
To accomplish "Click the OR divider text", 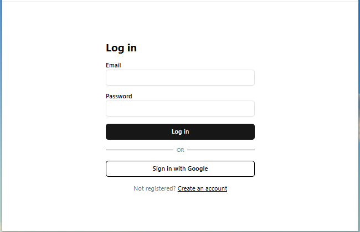I will click(180, 150).
